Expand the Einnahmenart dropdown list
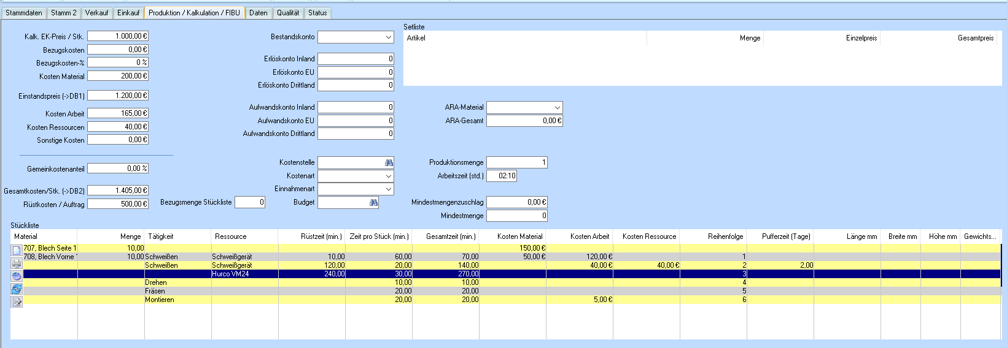This screenshot has height=348, width=1007. [x=388, y=189]
